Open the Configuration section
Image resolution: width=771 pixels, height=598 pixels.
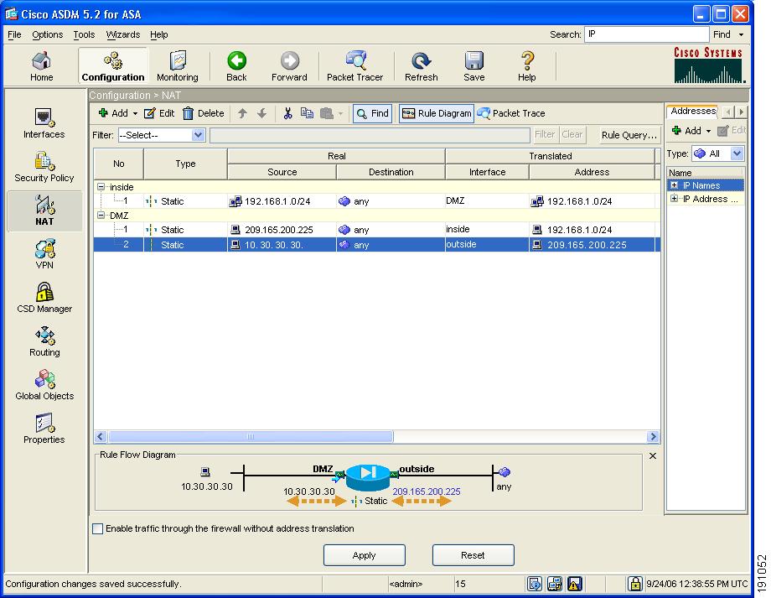(x=113, y=66)
